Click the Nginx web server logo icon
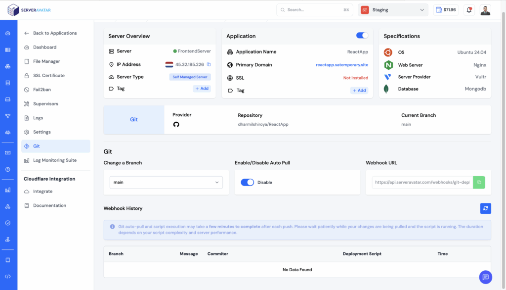 388,65
